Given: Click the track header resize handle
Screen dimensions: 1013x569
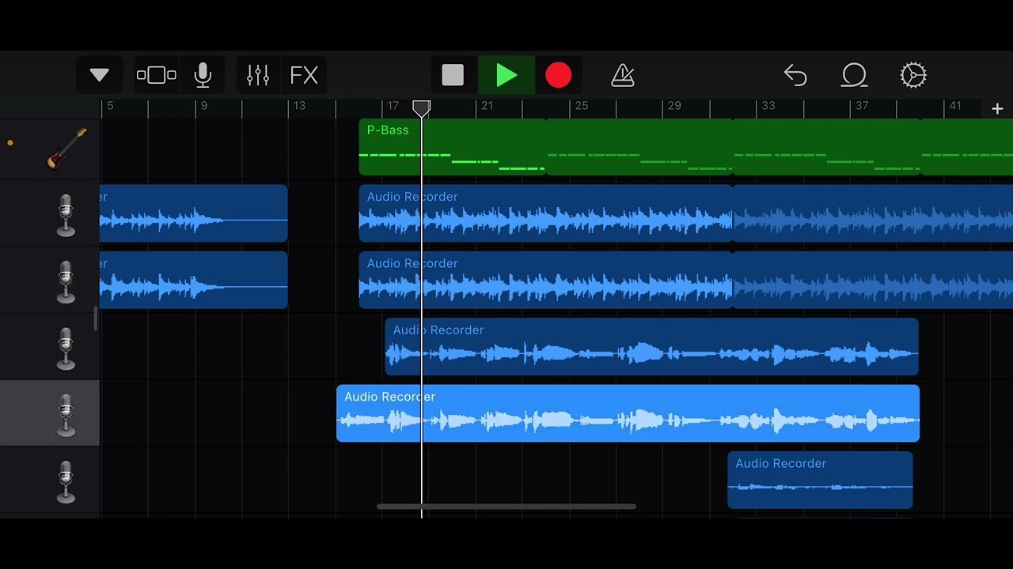Looking at the screenshot, I should tap(95, 318).
